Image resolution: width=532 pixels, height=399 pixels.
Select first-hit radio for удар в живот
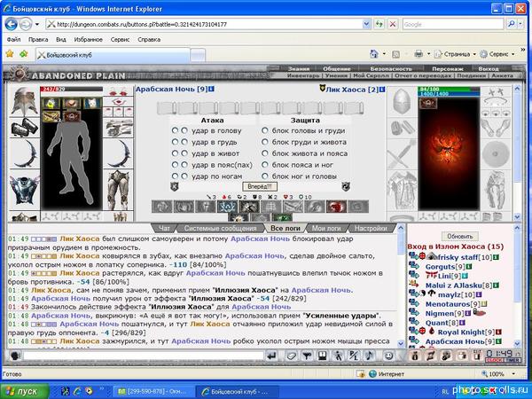pyautogui.click(x=175, y=153)
